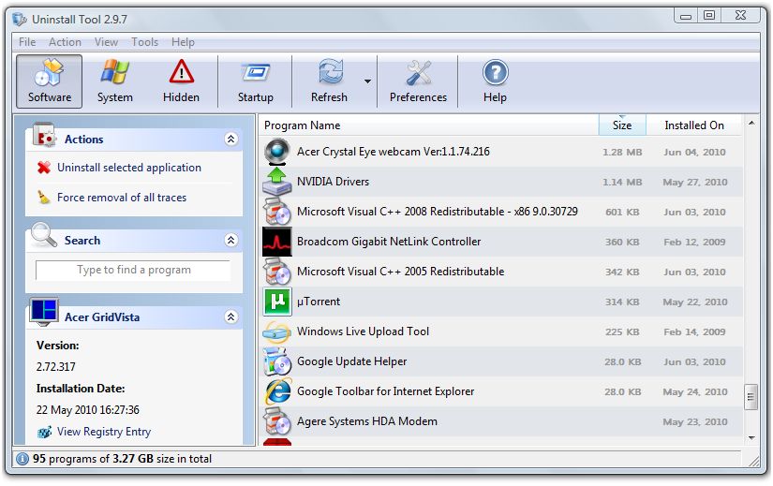Click the 95 programs status bar text
The width and height of the screenshot is (773, 486).
tap(122, 459)
